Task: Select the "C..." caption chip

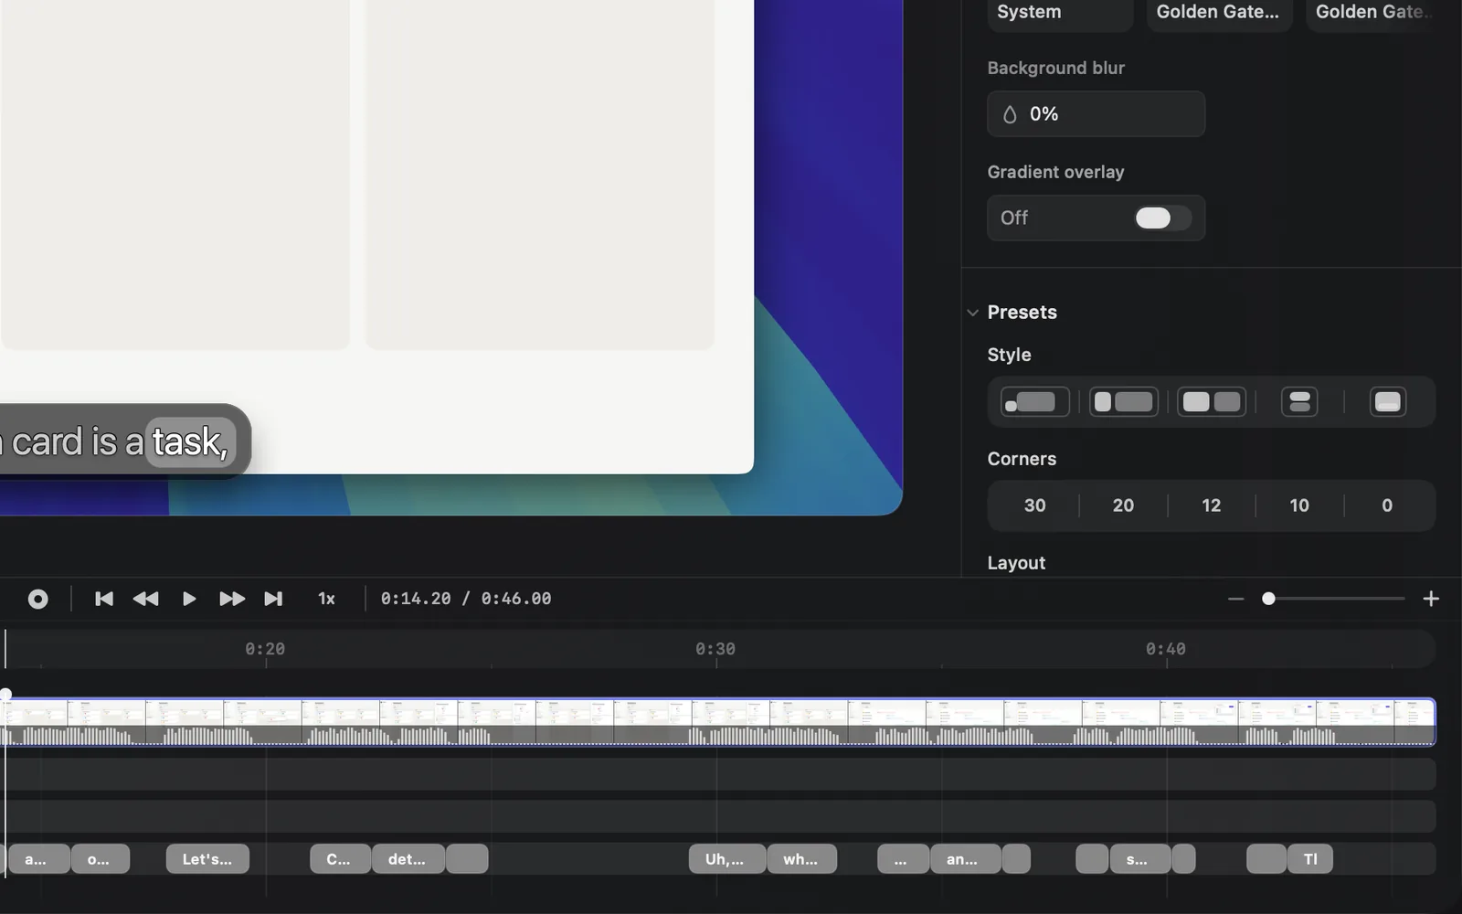Action: [x=340, y=859]
